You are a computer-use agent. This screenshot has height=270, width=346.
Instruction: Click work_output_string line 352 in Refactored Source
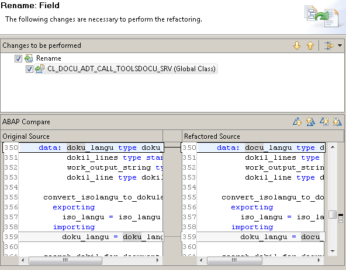(285, 167)
